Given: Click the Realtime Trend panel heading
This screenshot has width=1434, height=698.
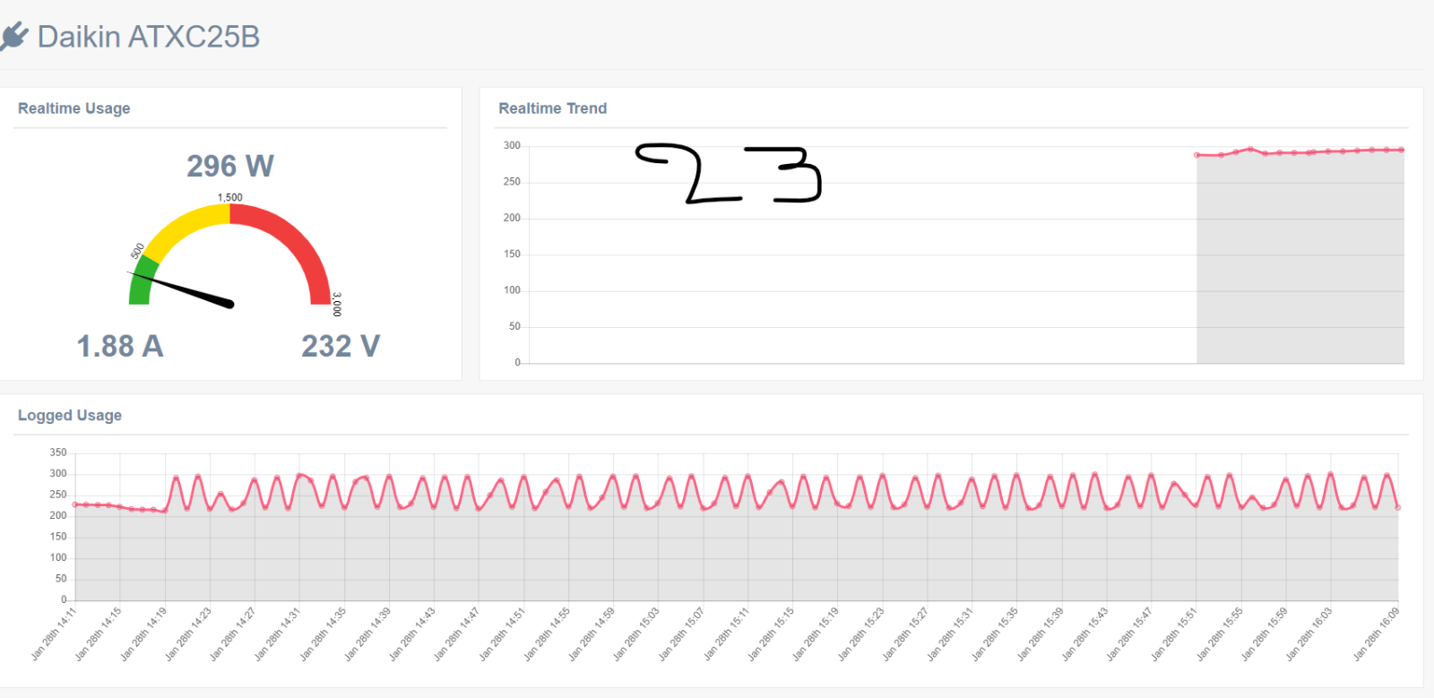Looking at the screenshot, I should coord(553,108).
